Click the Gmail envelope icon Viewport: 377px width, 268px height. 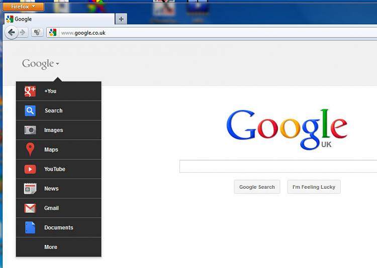pyautogui.click(x=30, y=208)
